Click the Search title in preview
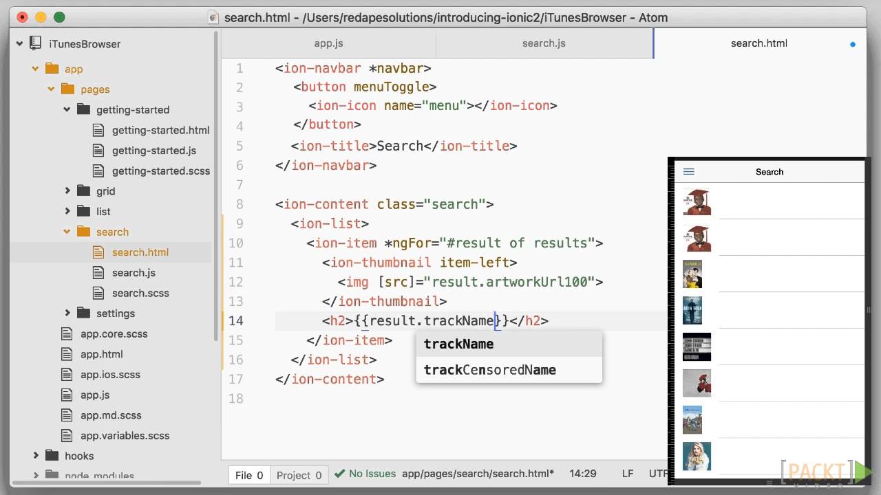 769,172
